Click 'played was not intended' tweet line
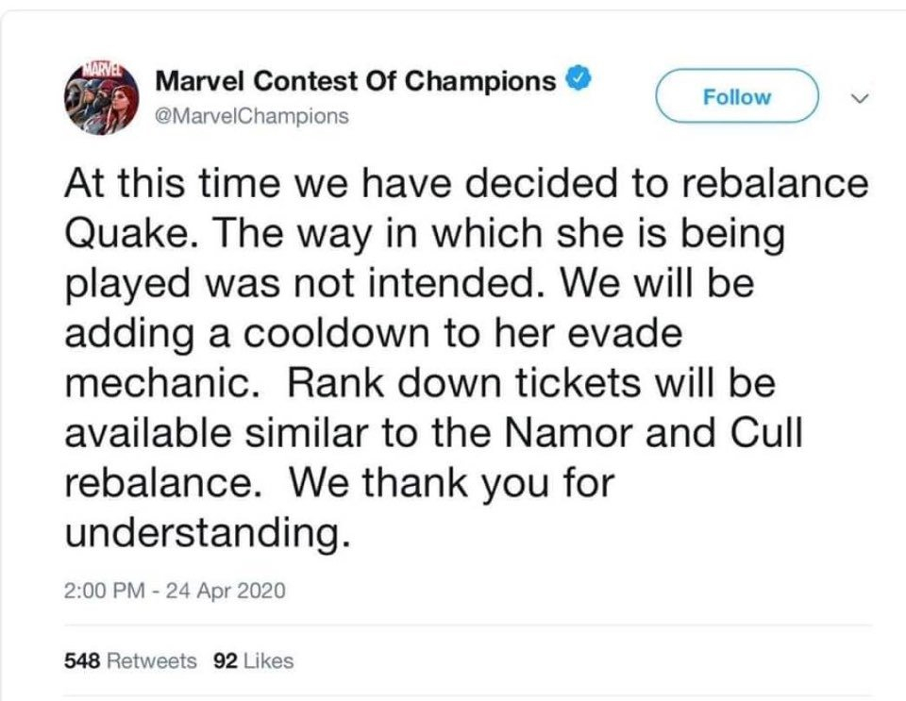Screen dimensions: 906x701 click(x=305, y=284)
